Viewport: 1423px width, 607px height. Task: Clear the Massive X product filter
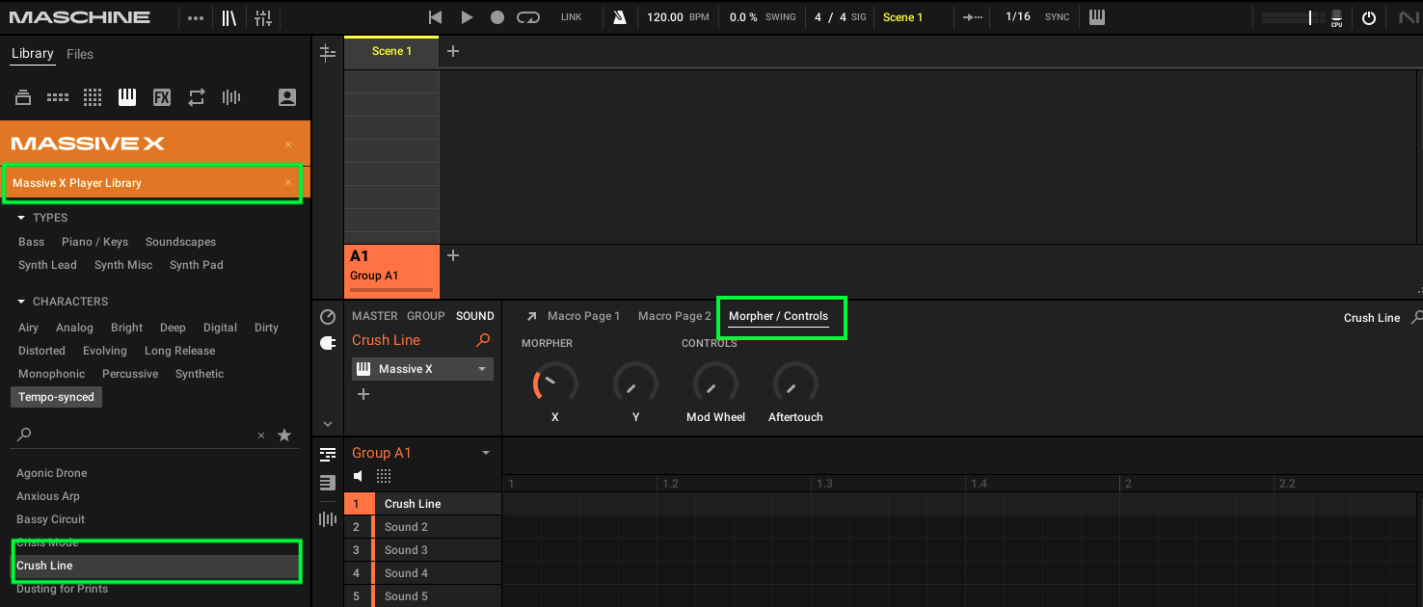[x=288, y=145]
